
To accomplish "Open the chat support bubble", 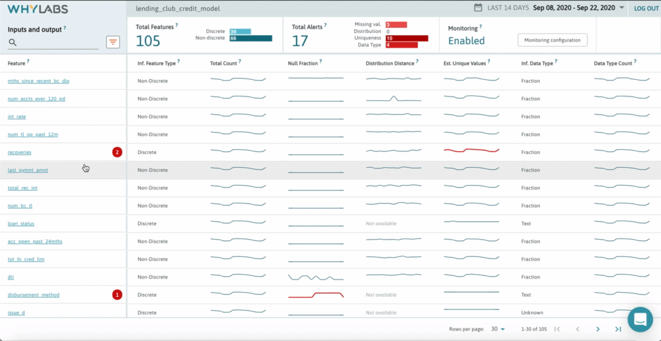I will click(639, 320).
